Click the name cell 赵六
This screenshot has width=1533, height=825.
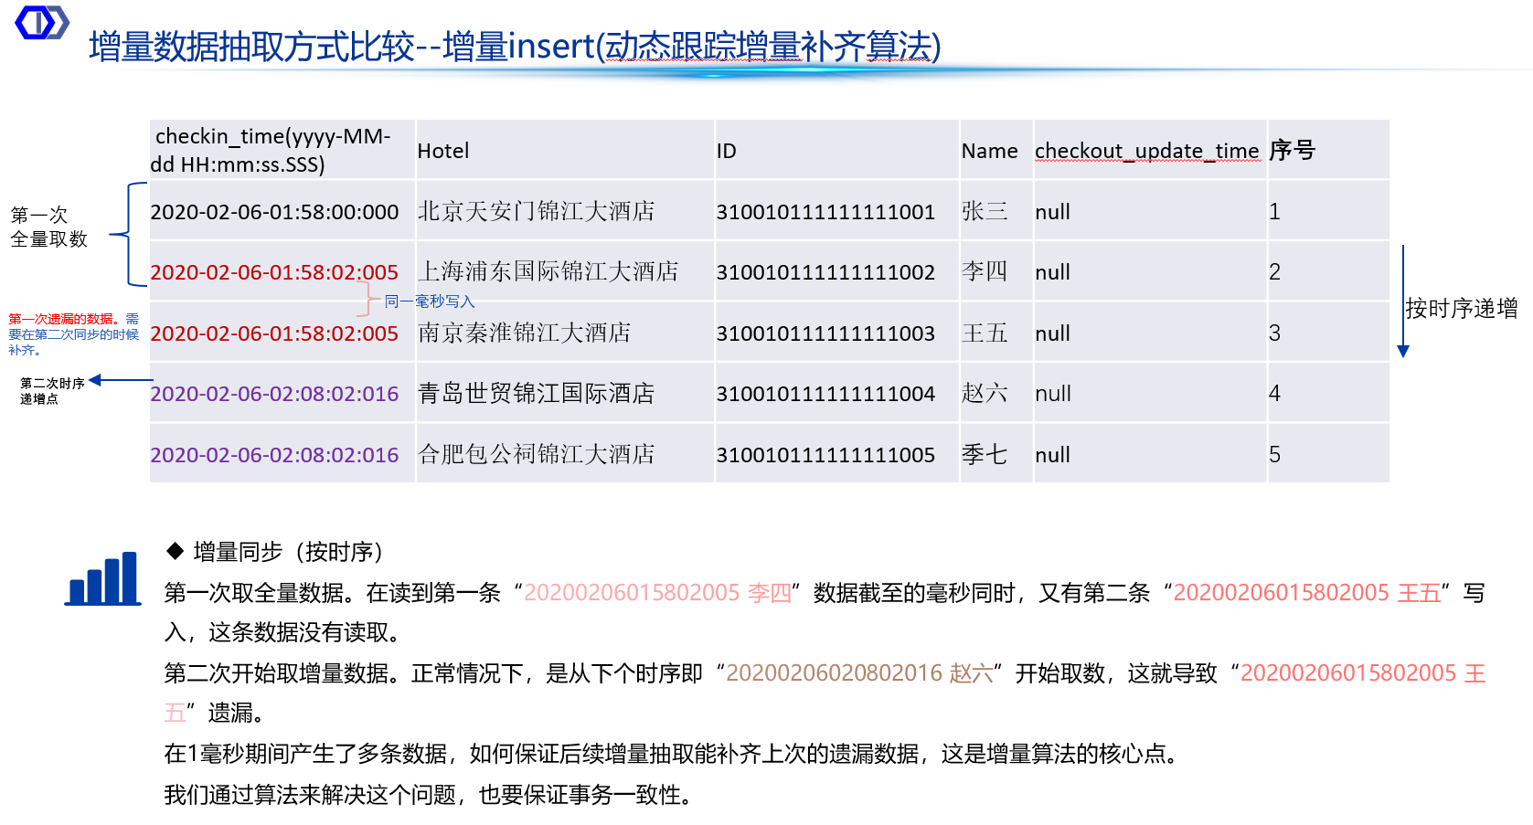coord(984,394)
